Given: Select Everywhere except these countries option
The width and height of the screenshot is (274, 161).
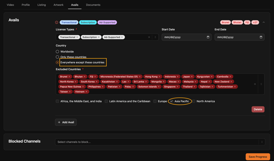Looking at the screenshot, I should [x=57, y=62].
